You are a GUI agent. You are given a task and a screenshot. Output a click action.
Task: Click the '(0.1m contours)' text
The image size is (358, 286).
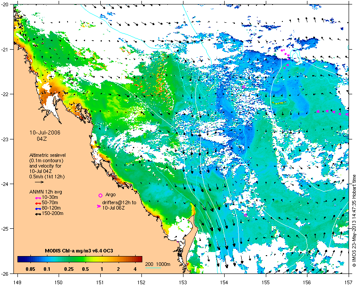click(47, 161)
